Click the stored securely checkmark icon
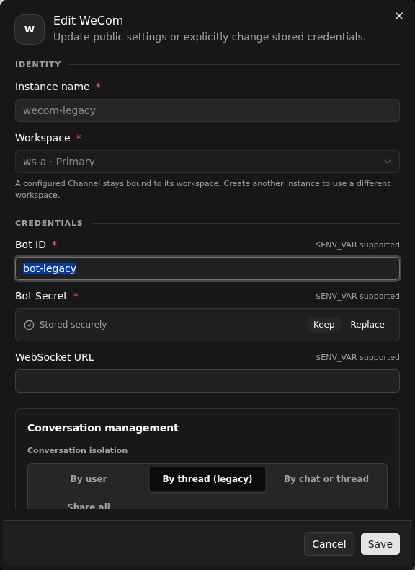Image resolution: width=415 pixels, height=570 pixels. (29, 325)
